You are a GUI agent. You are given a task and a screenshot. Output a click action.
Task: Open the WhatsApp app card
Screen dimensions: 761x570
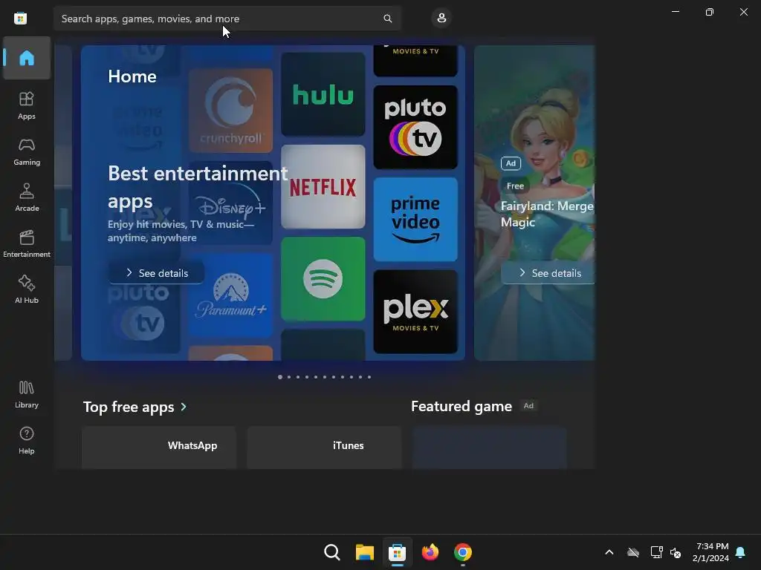click(x=159, y=448)
